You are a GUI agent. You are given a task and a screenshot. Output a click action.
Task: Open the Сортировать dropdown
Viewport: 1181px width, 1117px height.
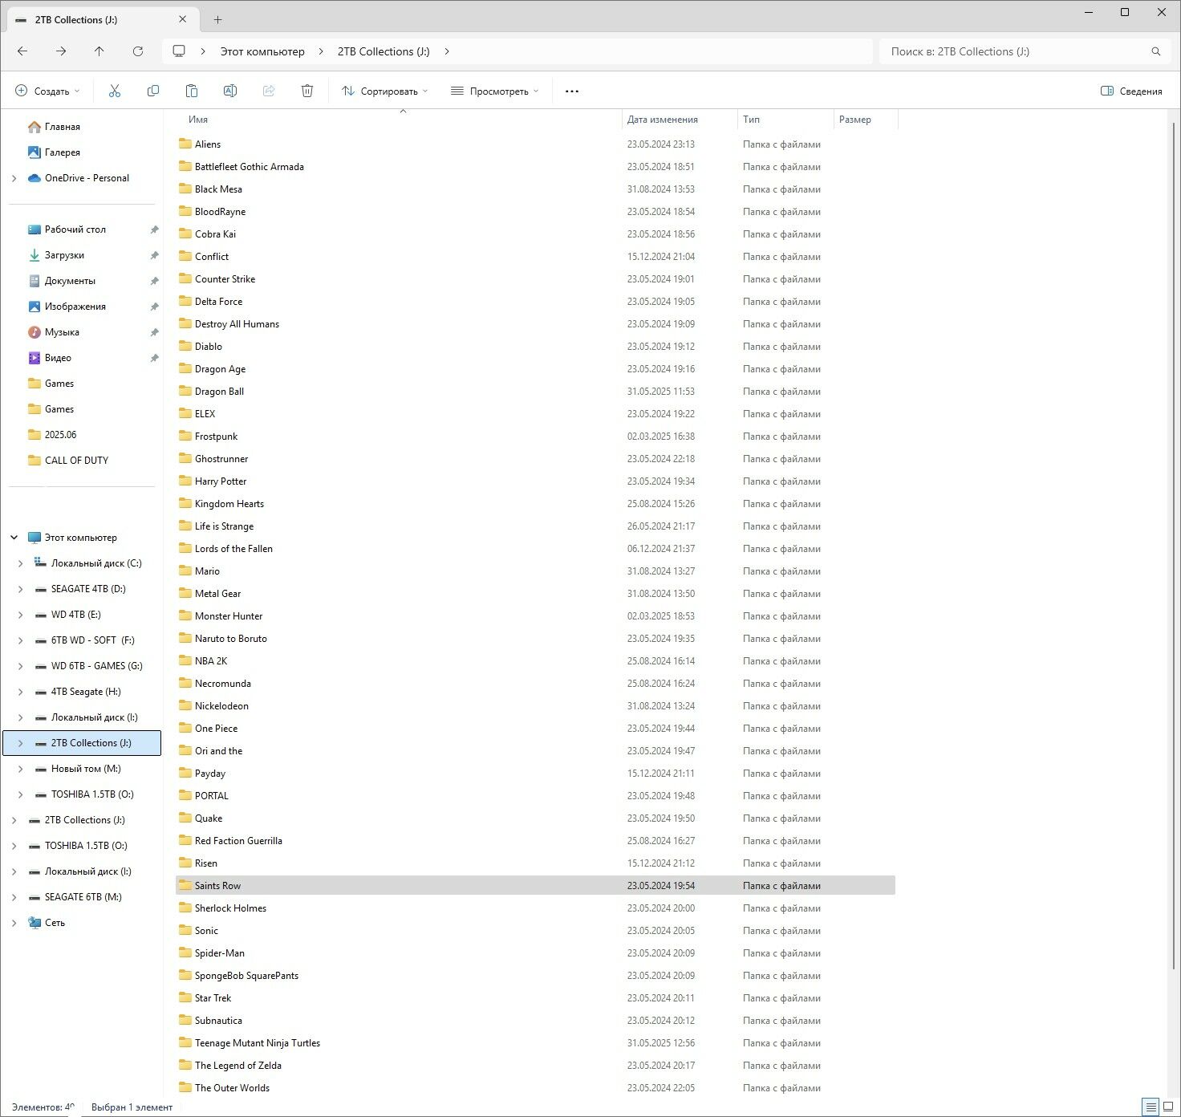tap(385, 91)
